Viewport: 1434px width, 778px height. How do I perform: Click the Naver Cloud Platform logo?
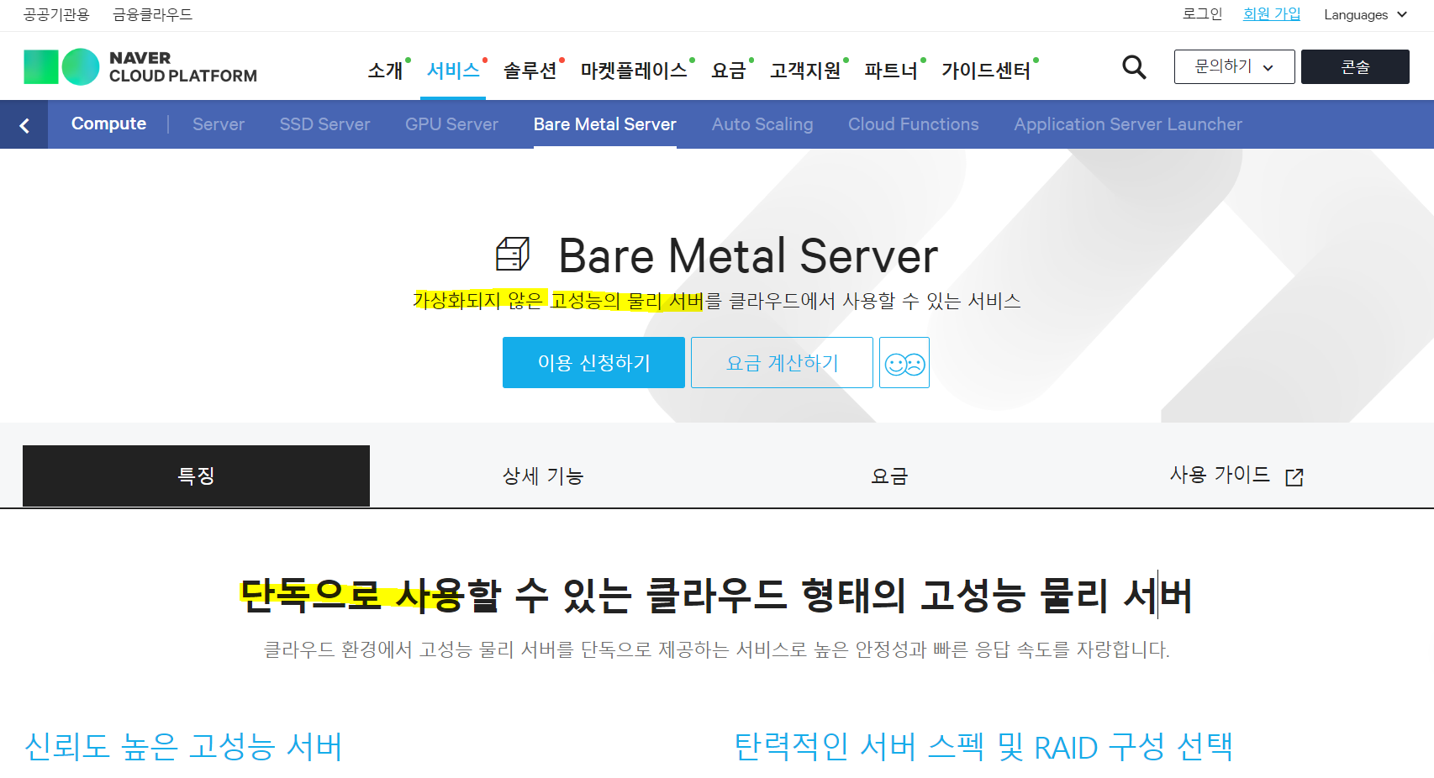pyautogui.click(x=140, y=66)
